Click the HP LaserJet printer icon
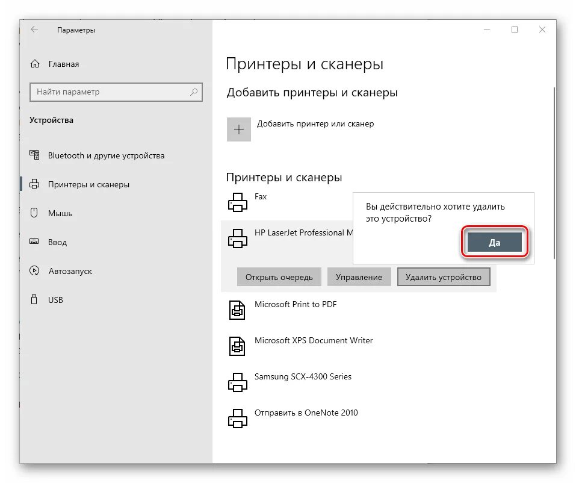 click(238, 238)
